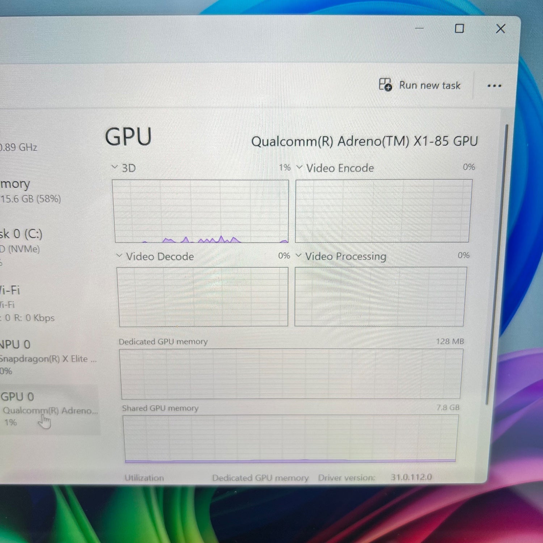543x543 pixels.
Task: Close the Task Manager window
Action: pyautogui.click(x=501, y=29)
